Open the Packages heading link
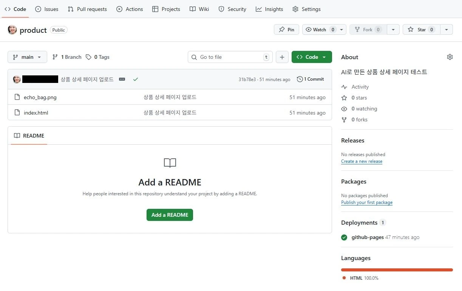The image size is (462, 291). pyautogui.click(x=354, y=181)
